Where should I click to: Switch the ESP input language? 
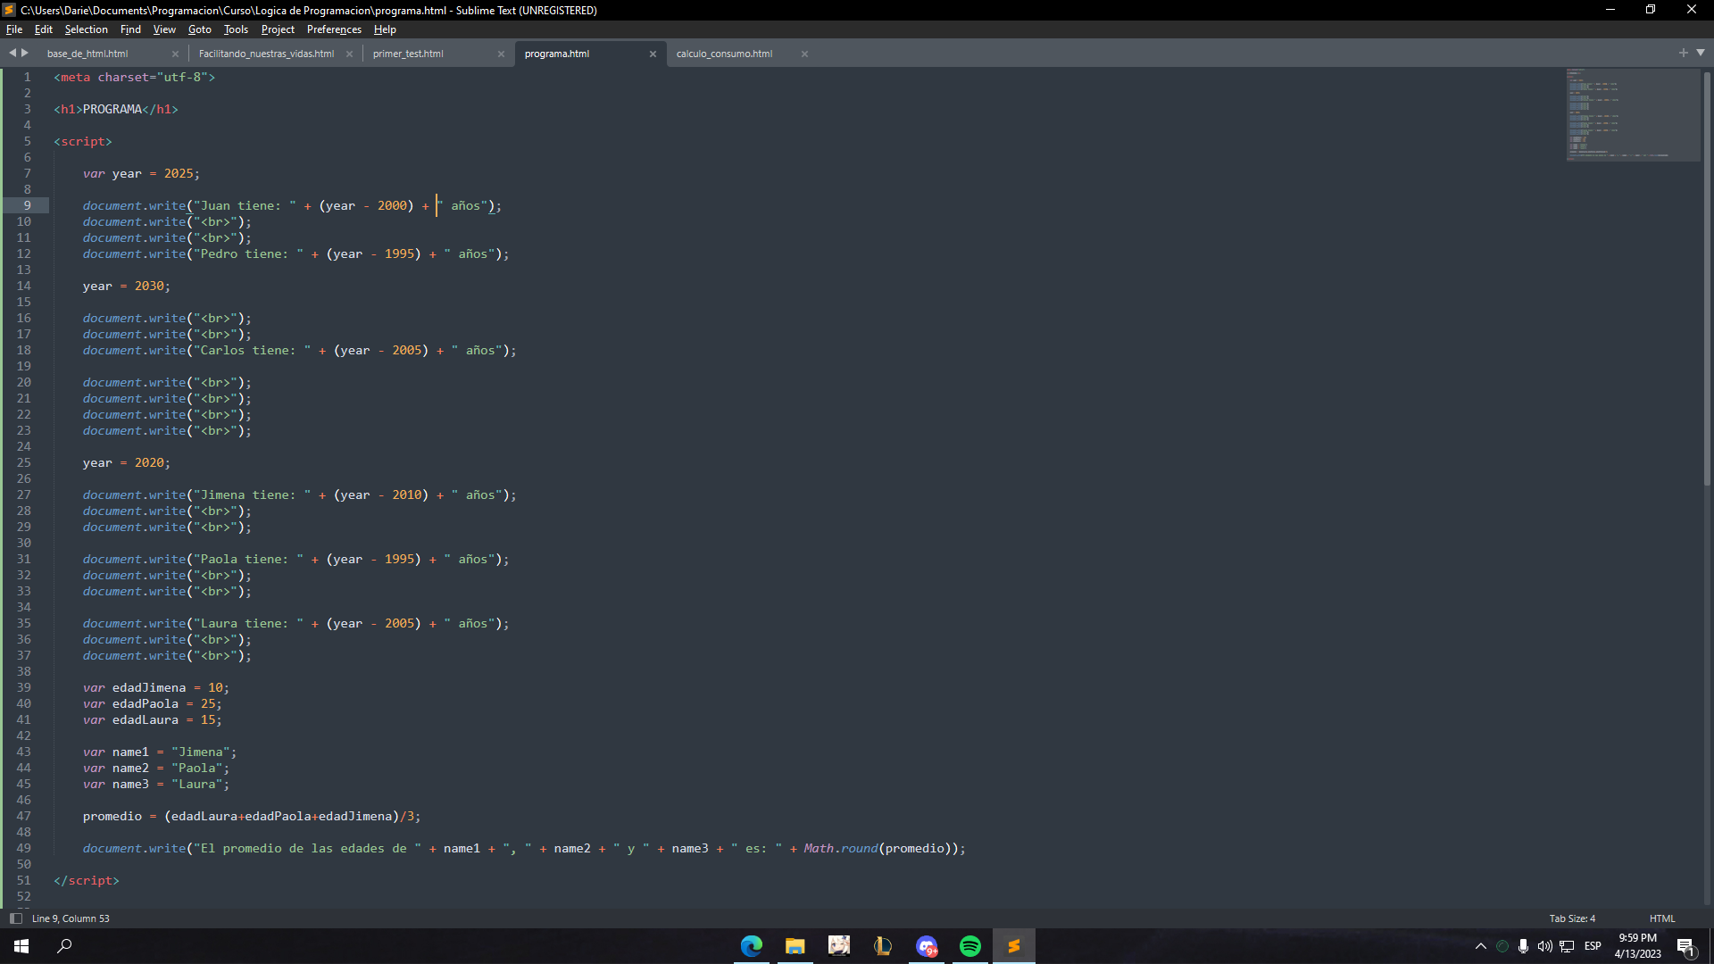1593,946
